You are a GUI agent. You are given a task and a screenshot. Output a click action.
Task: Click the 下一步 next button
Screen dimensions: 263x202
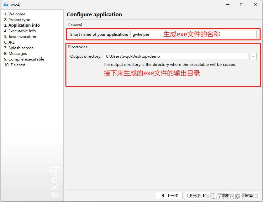point(197,195)
